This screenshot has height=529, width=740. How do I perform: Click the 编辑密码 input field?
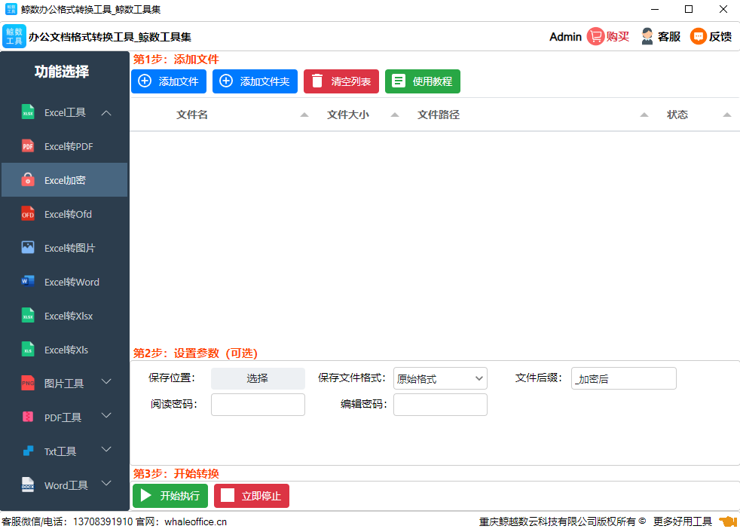pos(440,405)
